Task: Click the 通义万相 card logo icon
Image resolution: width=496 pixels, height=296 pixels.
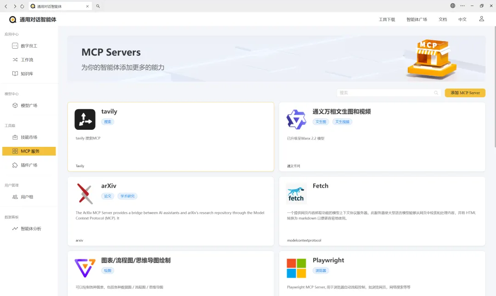Action: click(x=296, y=119)
